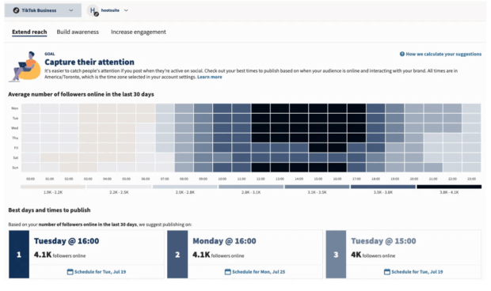Click calendar icon beside Schedule for Mon, Jul 25

click(x=228, y=271)
